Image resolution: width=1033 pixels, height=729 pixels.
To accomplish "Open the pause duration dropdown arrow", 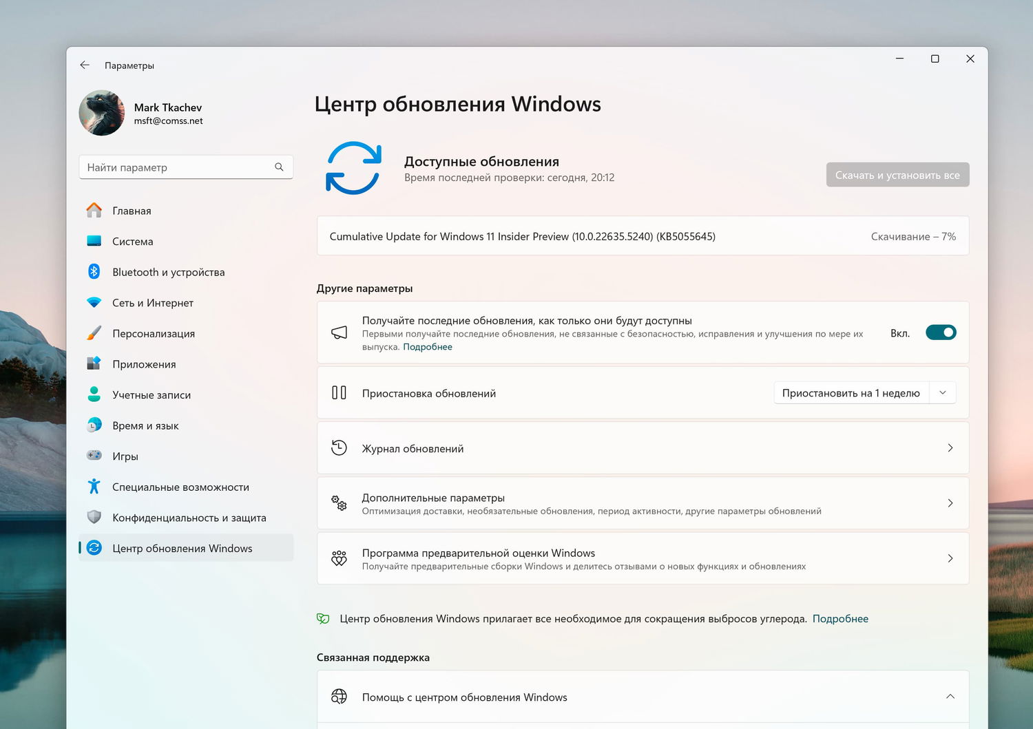I will coord(943,393).
